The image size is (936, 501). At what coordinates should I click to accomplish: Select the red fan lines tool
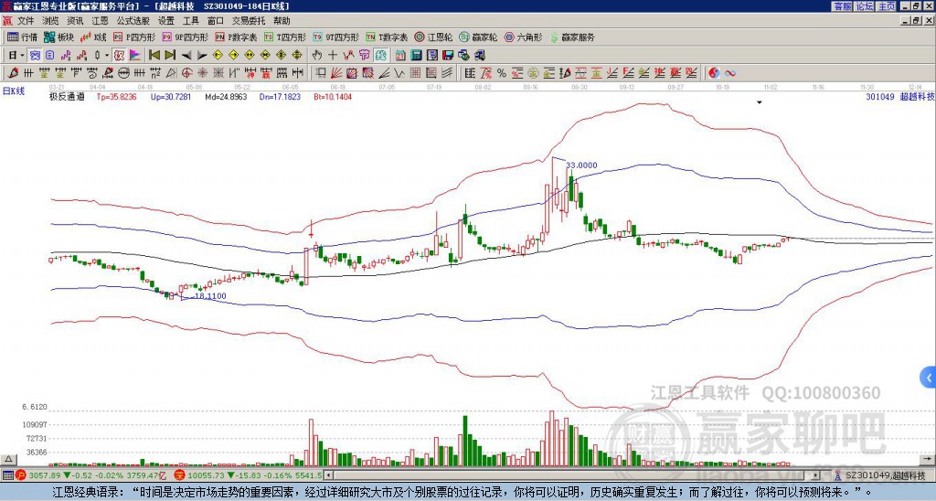(x=336, y=73)
